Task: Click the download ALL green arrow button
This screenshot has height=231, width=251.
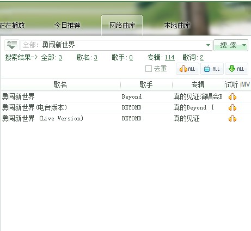Action: click(236, 69)
